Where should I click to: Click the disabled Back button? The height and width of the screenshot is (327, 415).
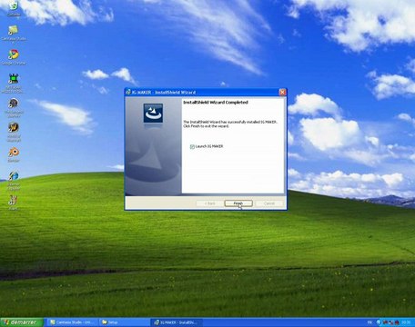pyautogui.click(x=209, y=203)
